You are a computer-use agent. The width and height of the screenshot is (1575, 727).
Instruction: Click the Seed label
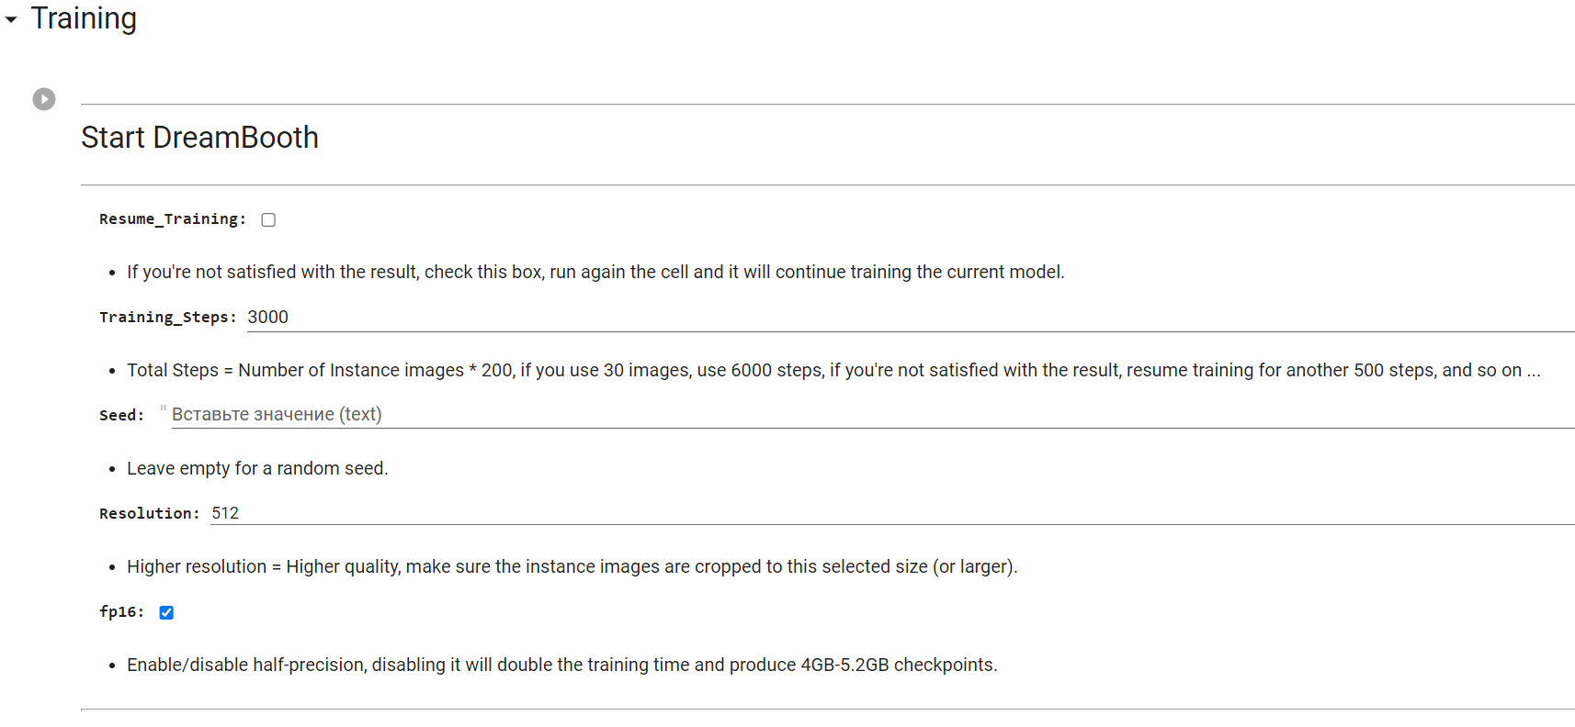[121, 416]
